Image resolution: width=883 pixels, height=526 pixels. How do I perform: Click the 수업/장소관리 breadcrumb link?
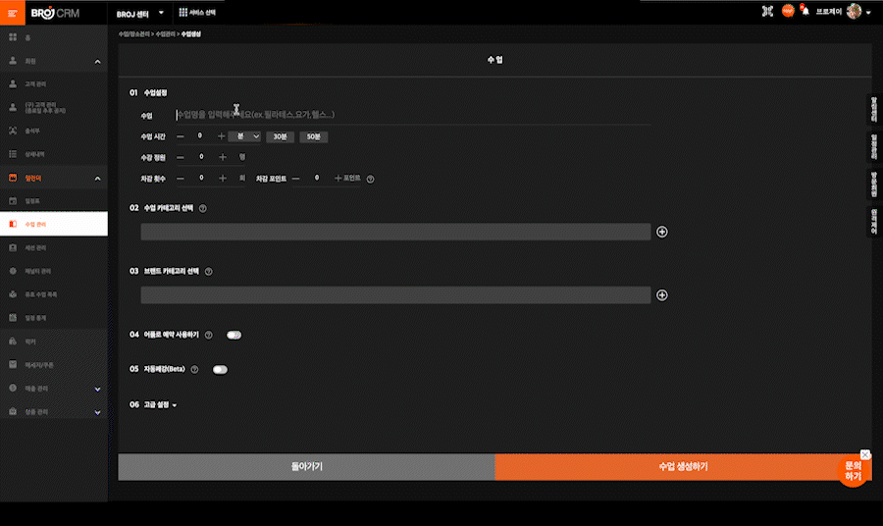pyautogui.click(x=134, y=34)
